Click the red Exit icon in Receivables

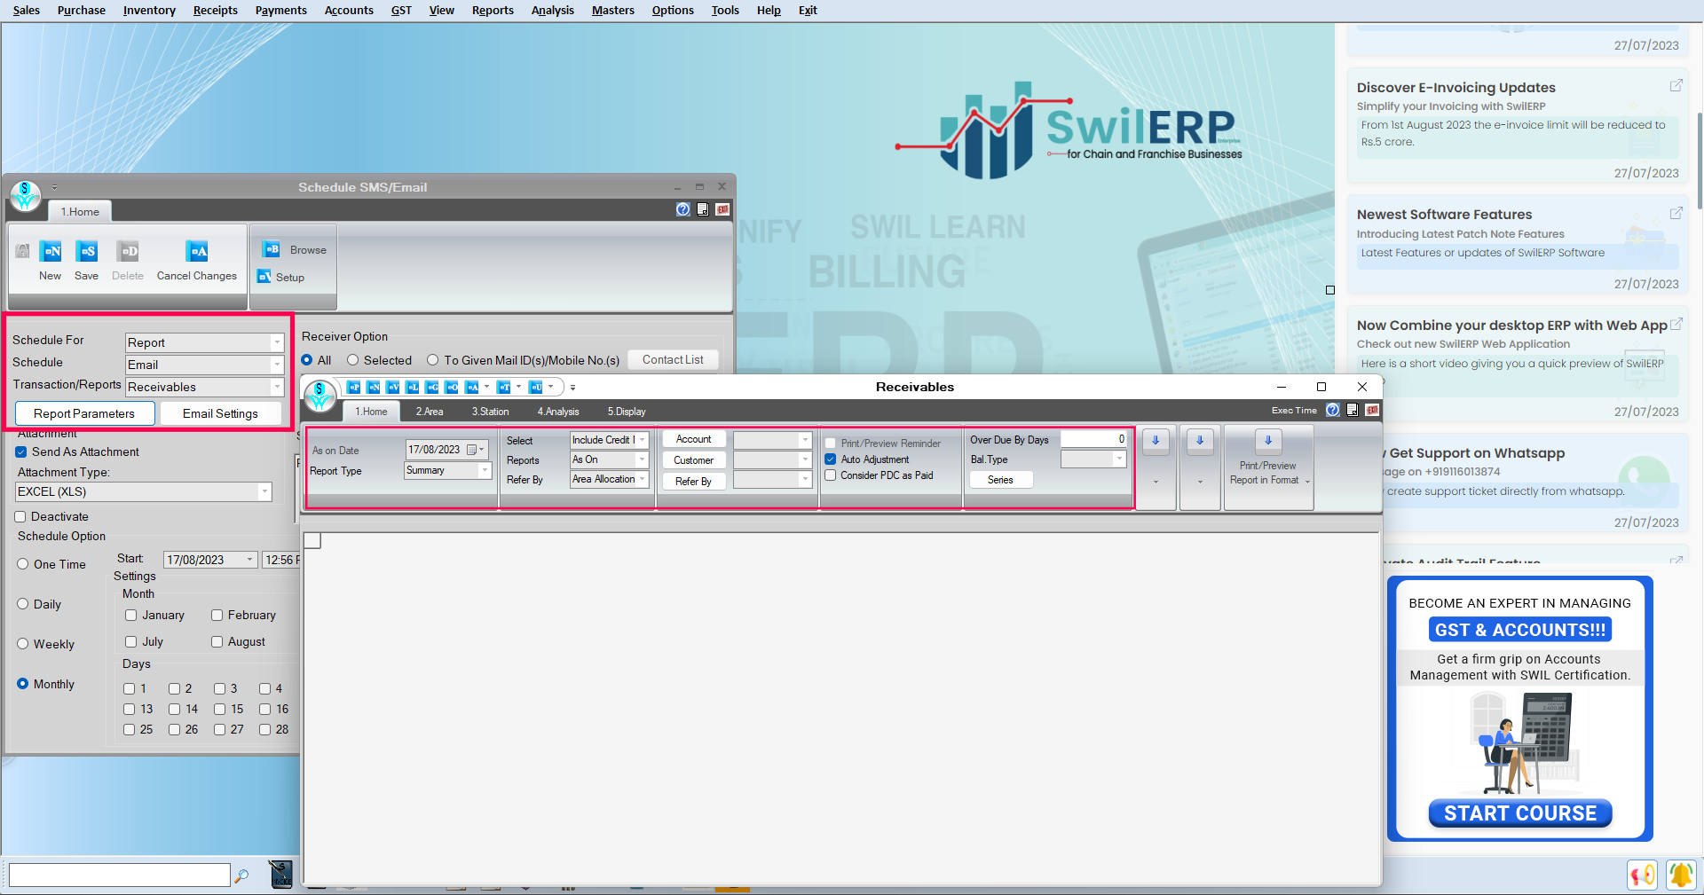(1372, 410)
